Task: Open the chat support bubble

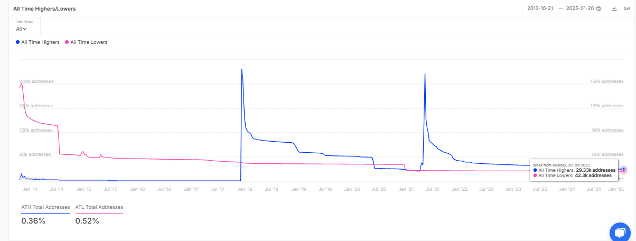Action: pos(620,232)
